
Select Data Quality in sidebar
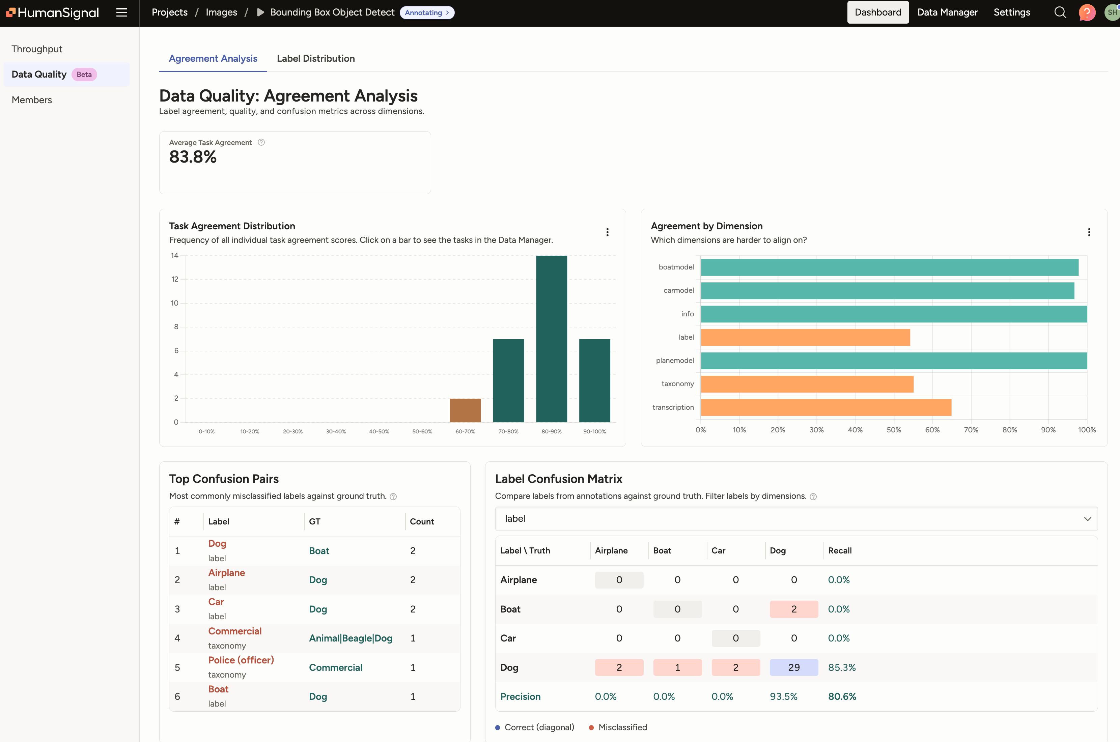coord(67,74)
